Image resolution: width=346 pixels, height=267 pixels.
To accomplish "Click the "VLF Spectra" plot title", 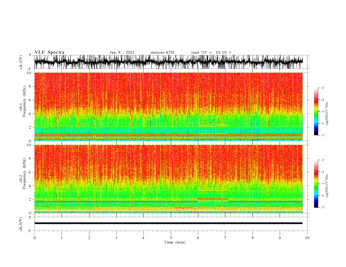I will (49, 52).
